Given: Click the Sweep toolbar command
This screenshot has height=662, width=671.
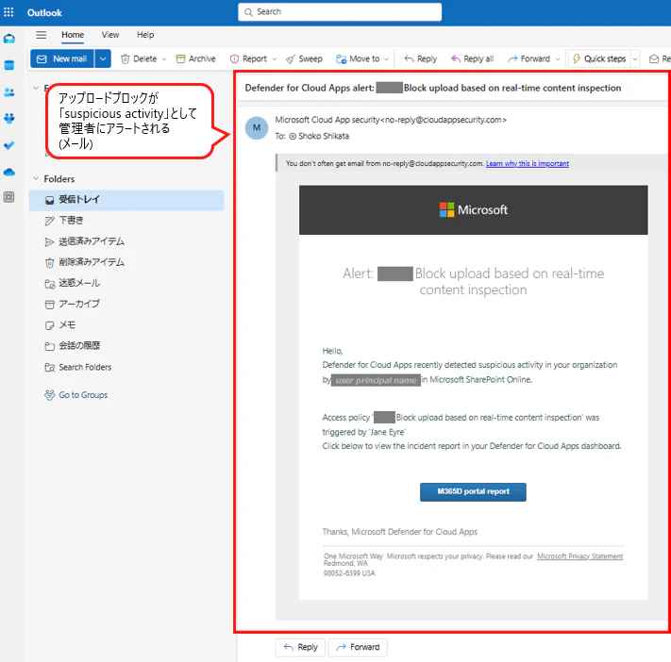Looking at the screenshot, I should click(304, 58).
